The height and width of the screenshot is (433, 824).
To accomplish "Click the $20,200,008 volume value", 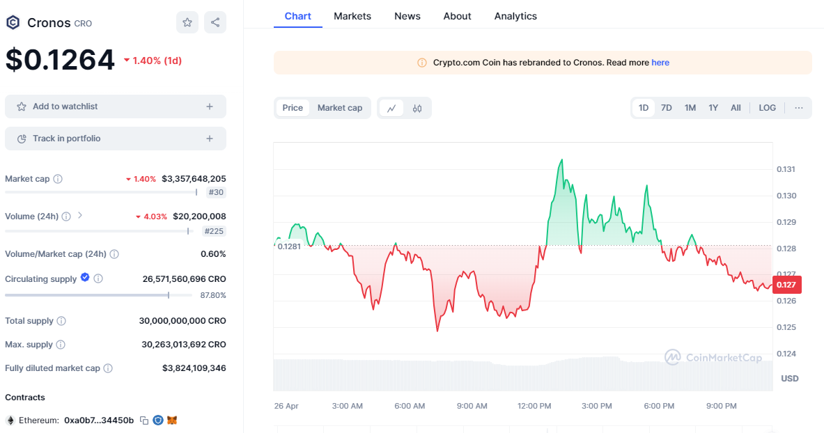I will (x=199, y=216).
